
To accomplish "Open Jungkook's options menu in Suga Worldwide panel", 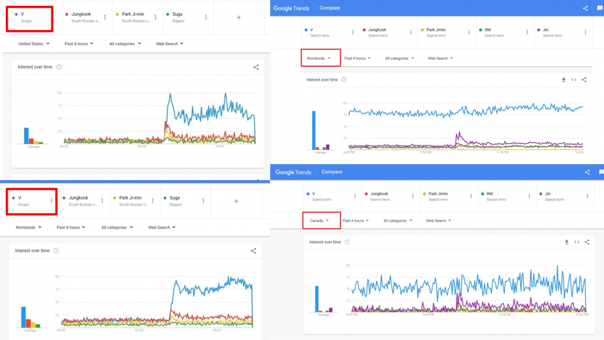I will [102, 201].
